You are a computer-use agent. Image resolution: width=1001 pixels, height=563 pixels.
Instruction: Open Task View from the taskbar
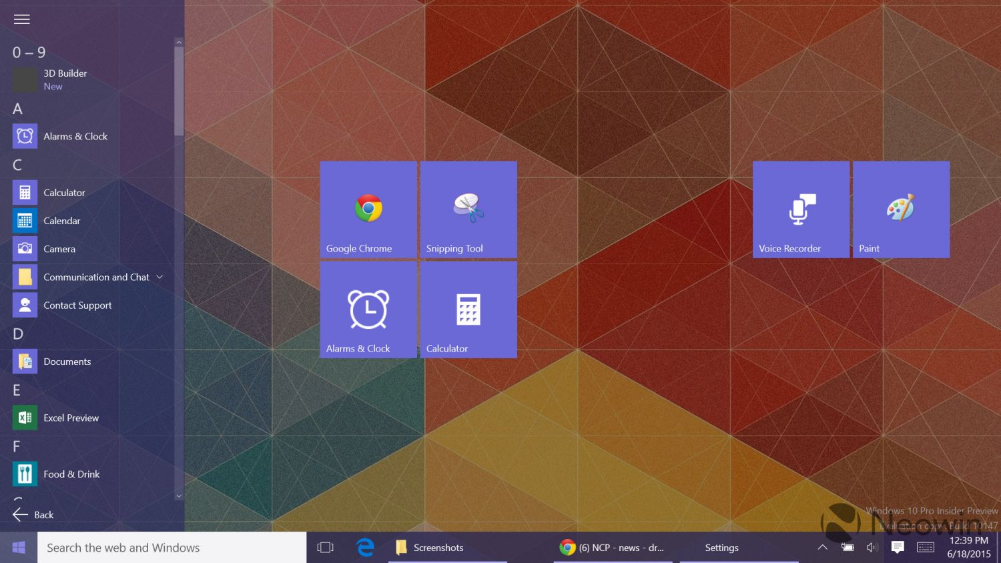[x=325, y=548]
